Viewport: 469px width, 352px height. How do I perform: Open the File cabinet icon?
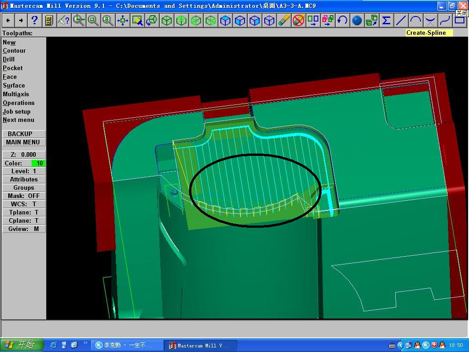point(49,20)
